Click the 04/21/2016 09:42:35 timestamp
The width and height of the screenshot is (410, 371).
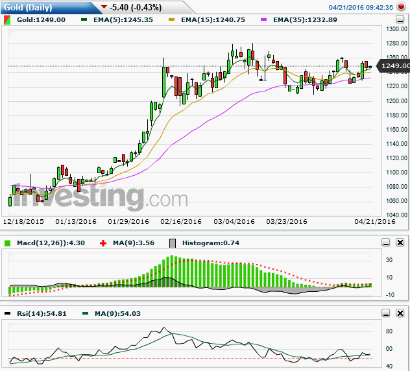(361, 8)
